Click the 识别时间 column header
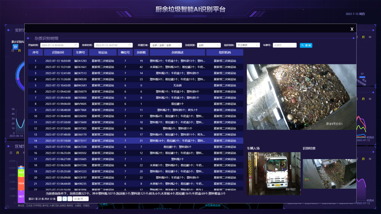 tap(58, 52)
